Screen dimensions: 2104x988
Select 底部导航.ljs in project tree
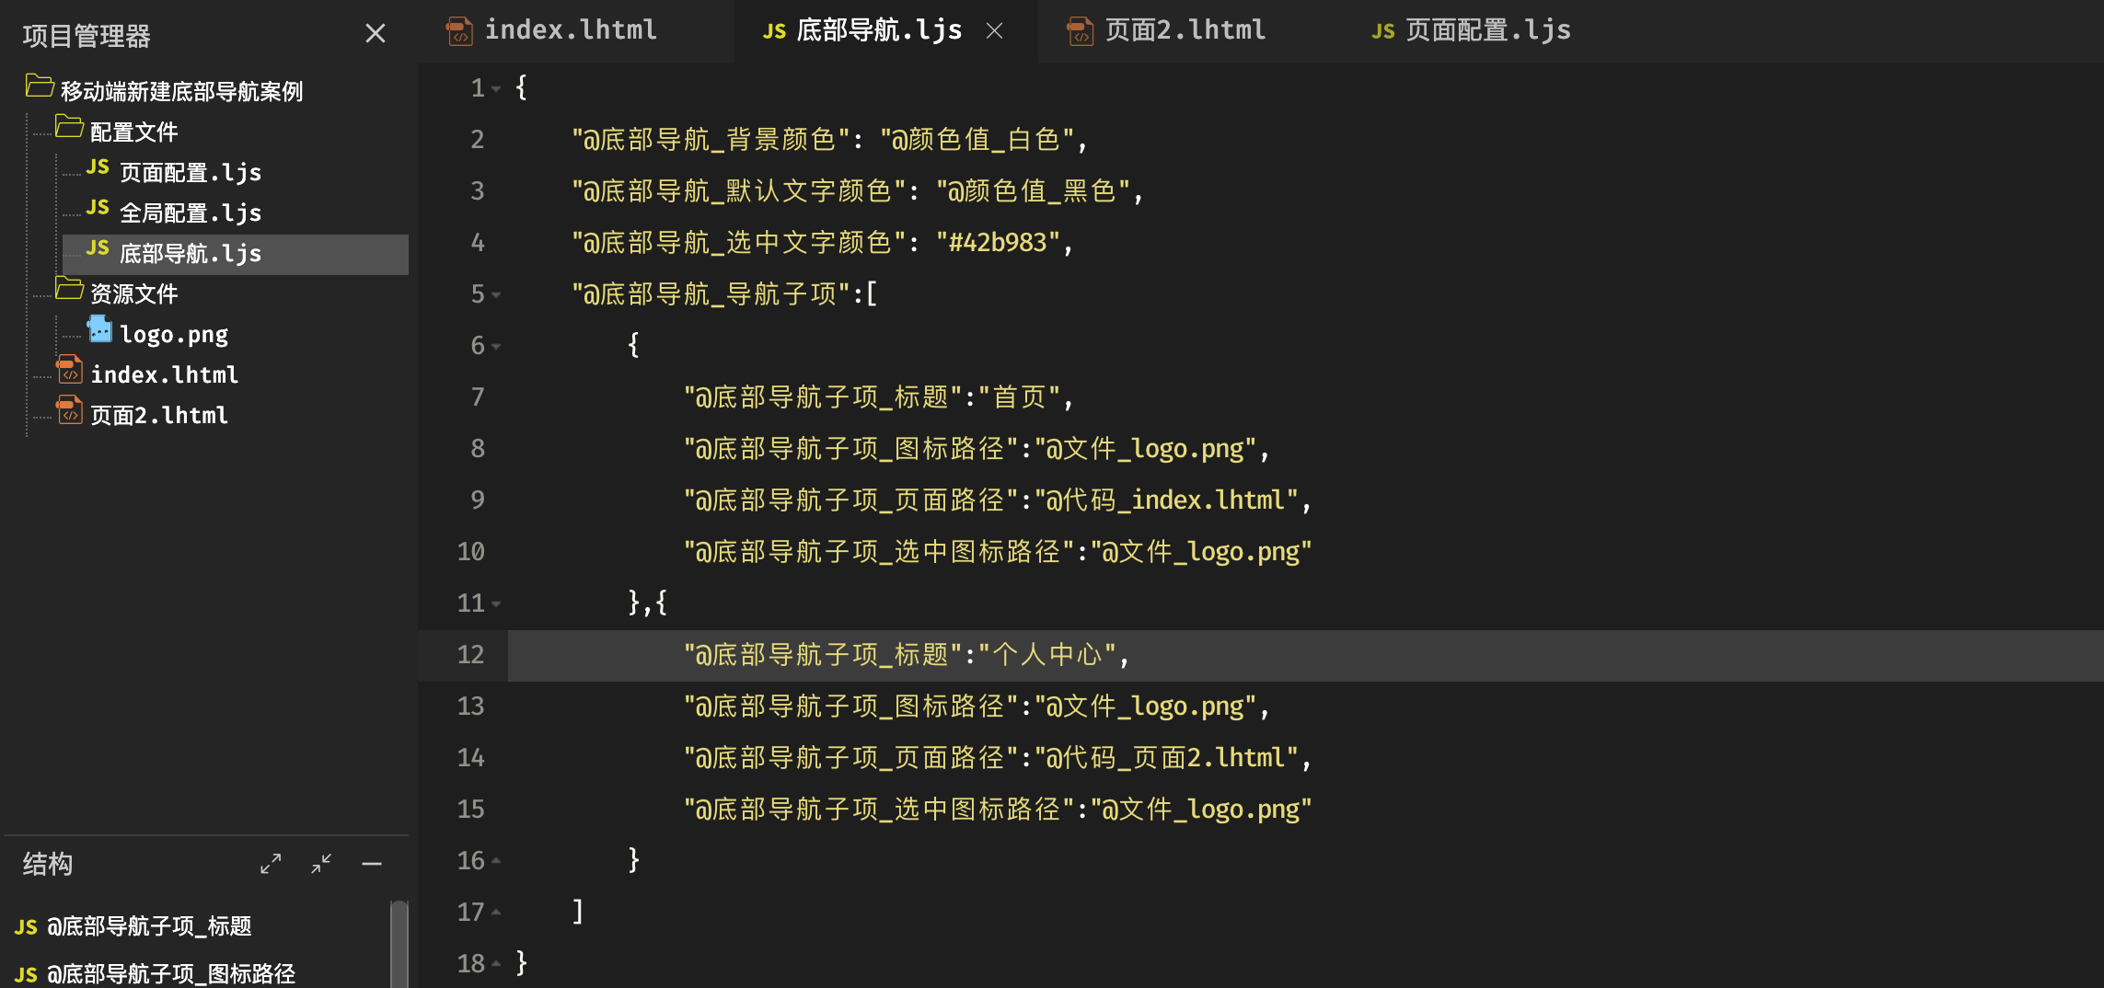(x=191, y=254)
